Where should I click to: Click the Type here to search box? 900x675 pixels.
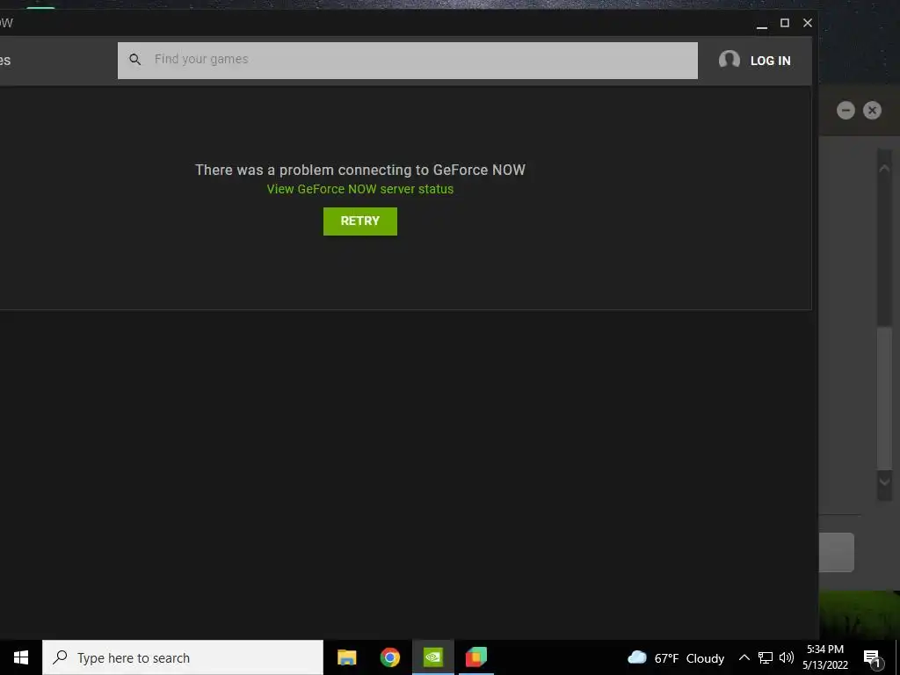pyautogui.click(x=183, y=657)
